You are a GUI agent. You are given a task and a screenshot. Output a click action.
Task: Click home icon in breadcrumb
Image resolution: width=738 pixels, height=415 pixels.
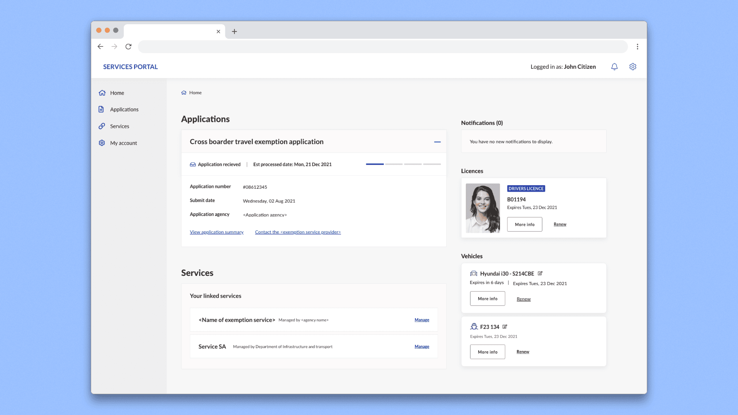coord(184,93)
